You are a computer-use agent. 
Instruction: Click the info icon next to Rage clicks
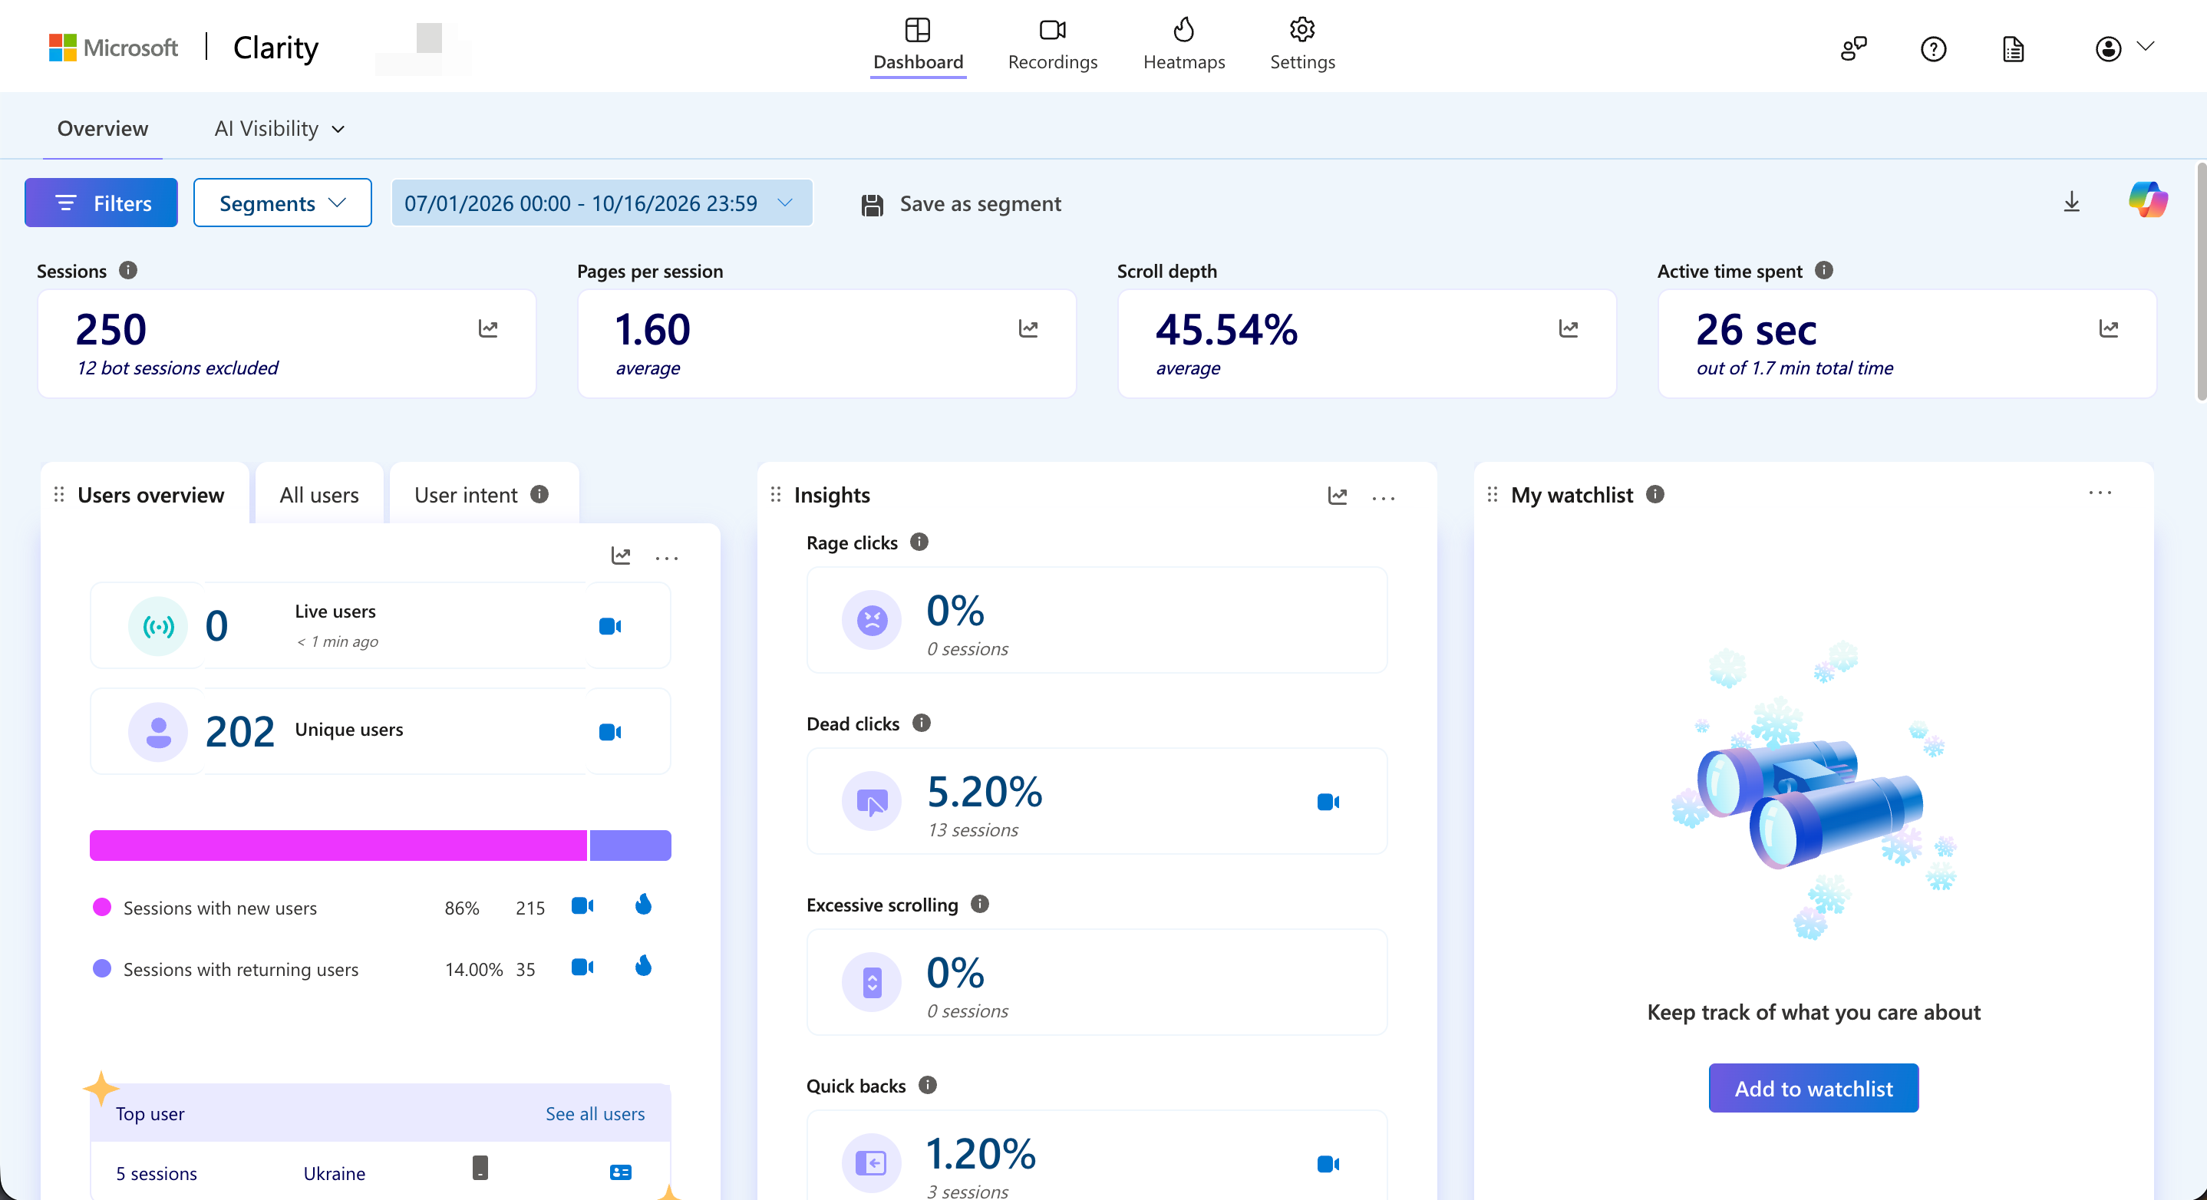tap(919, 542)
